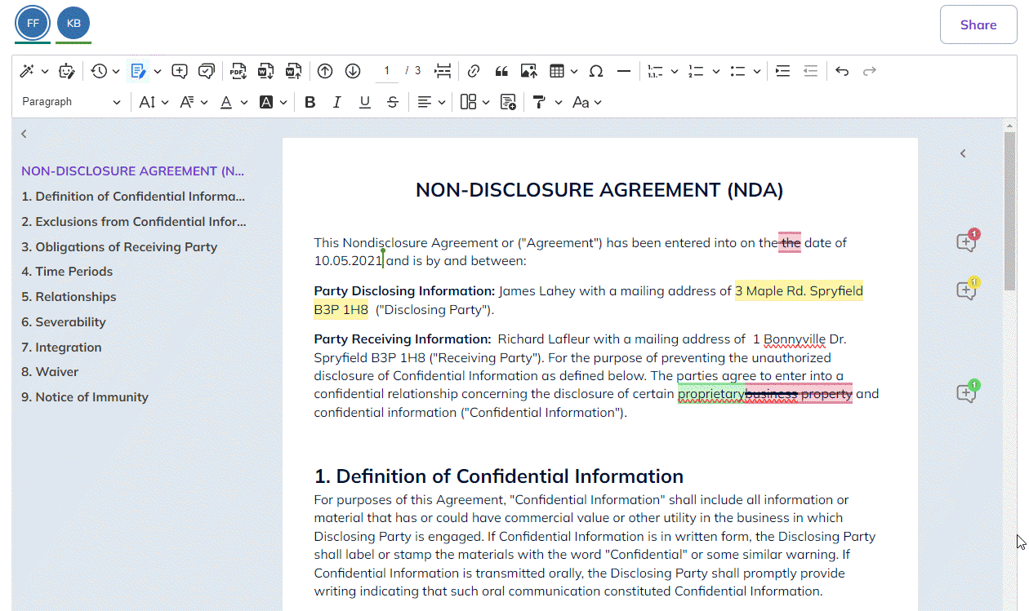Toggle track changes document icon
1029x611 pixels.
coord(139,71)
